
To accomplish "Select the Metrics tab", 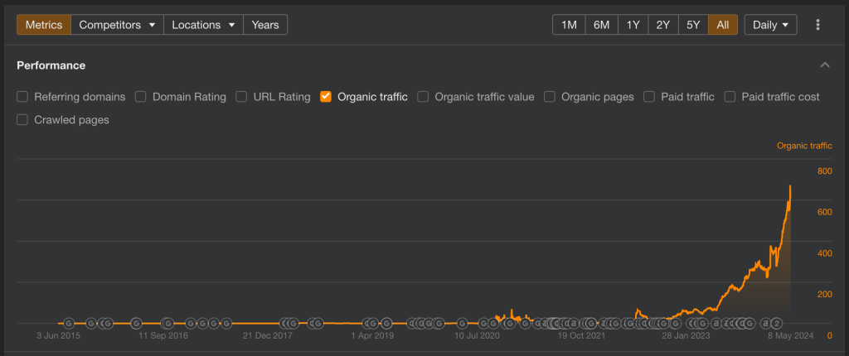I will 44,25.
